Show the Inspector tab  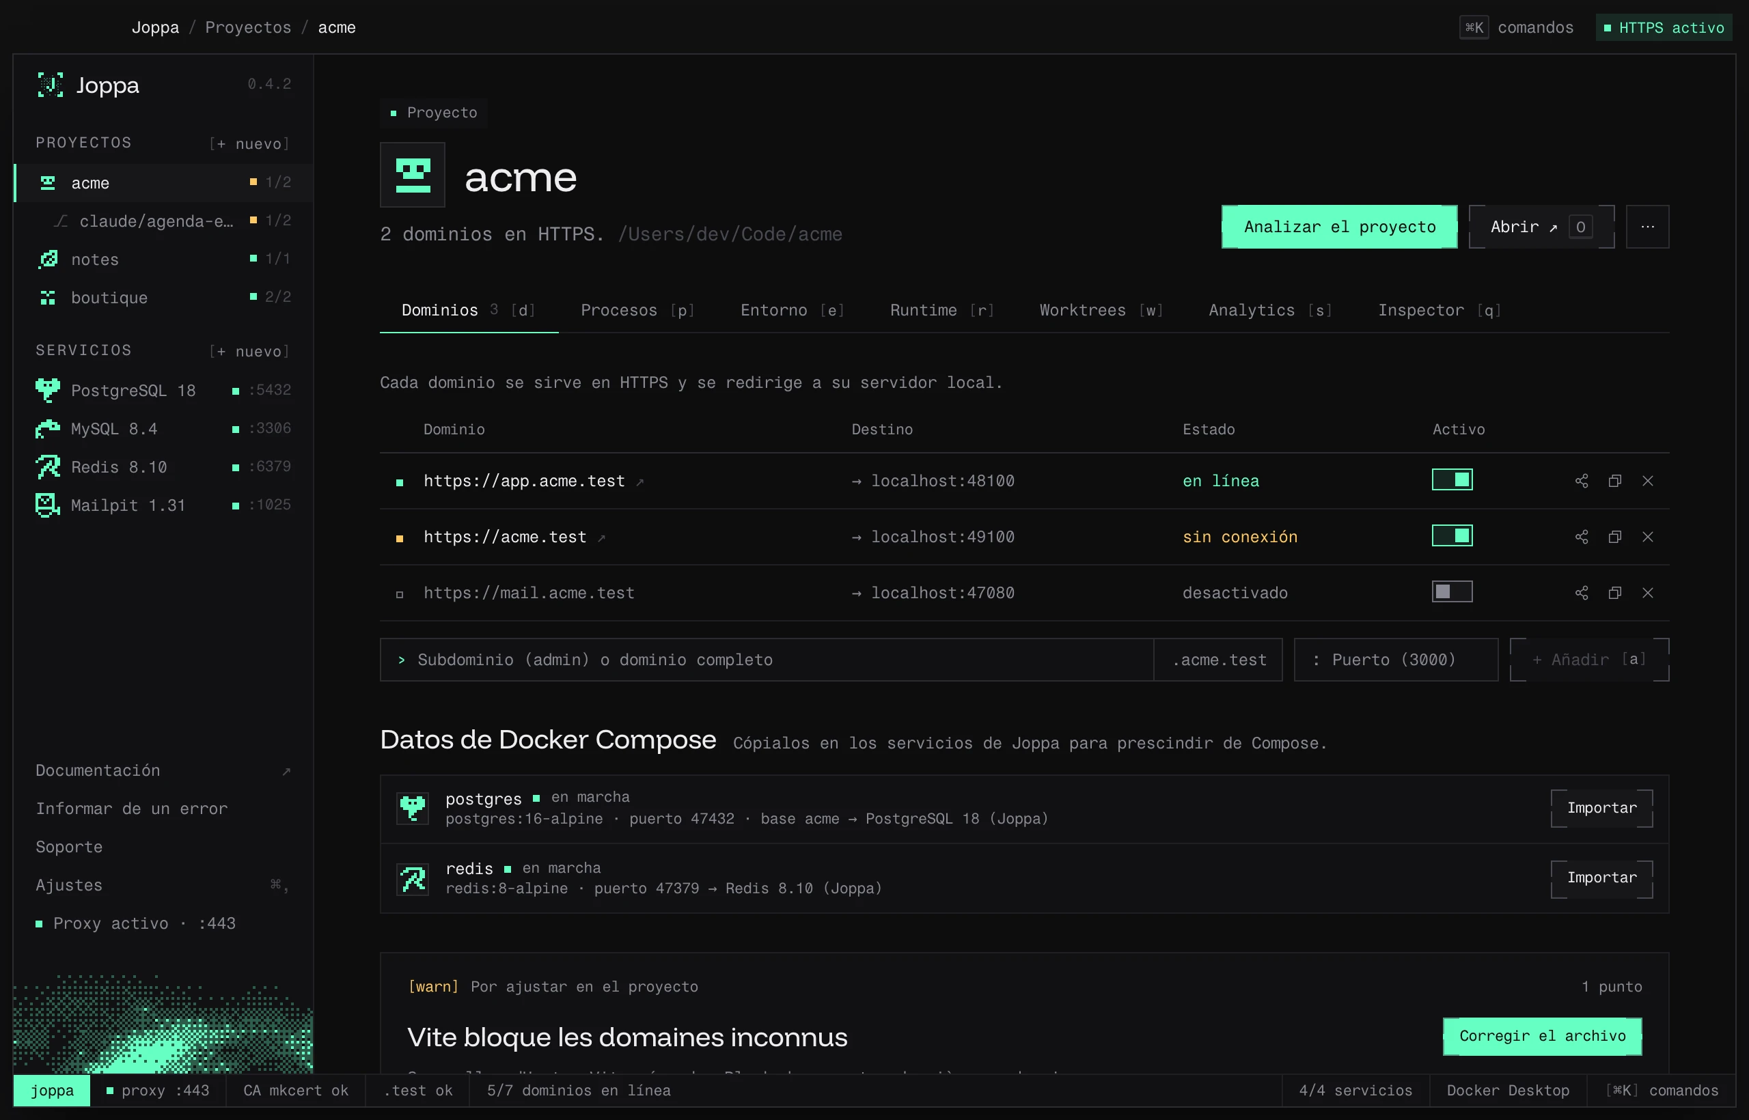click(x=1439, y=311)
